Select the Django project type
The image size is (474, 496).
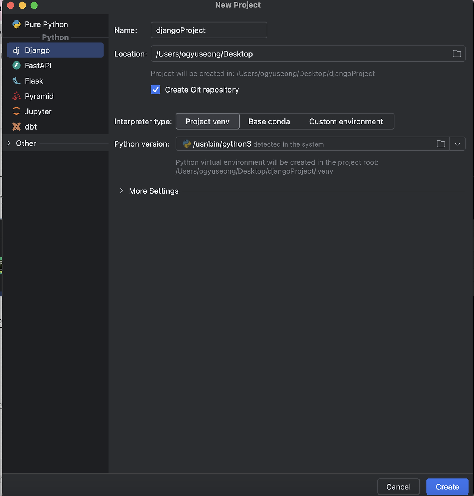[x=55, y=50]
